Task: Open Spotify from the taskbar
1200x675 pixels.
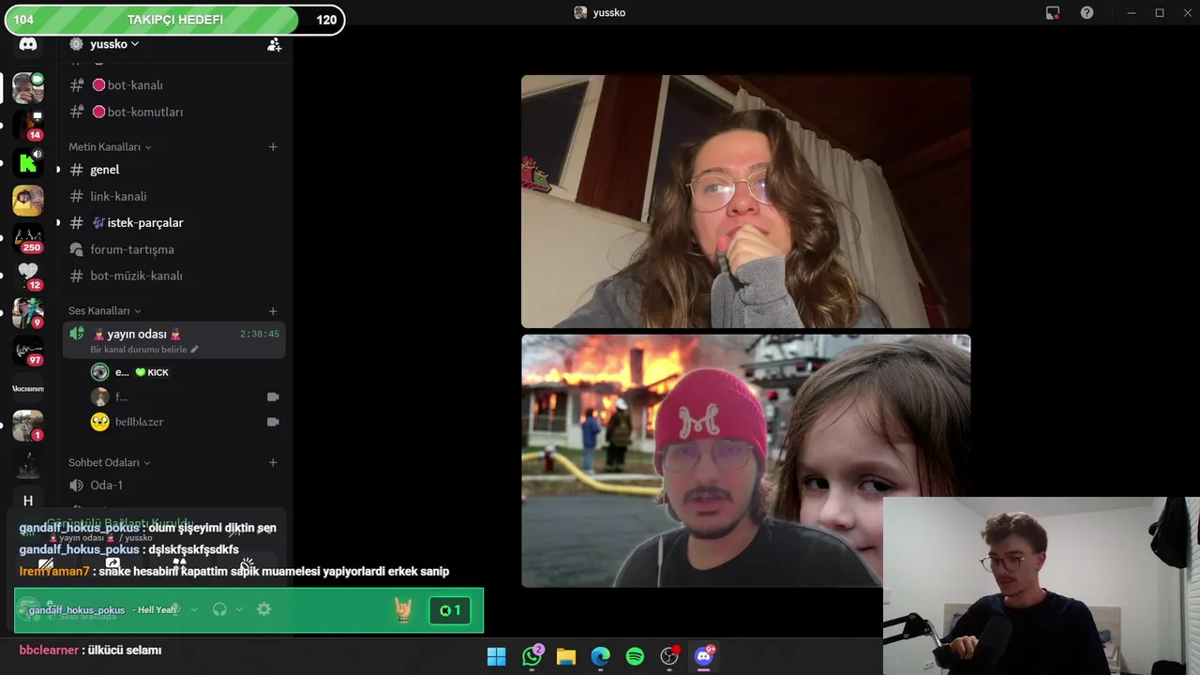Action: [x=635, y=656]
